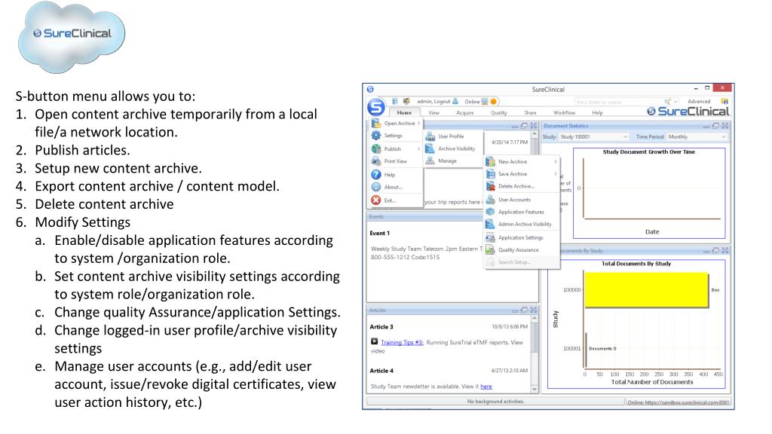Image resolution: width=772 pixels, height=434 pixels.
Task: Click the admin, Logout link
Action: (x=433, y=102)
